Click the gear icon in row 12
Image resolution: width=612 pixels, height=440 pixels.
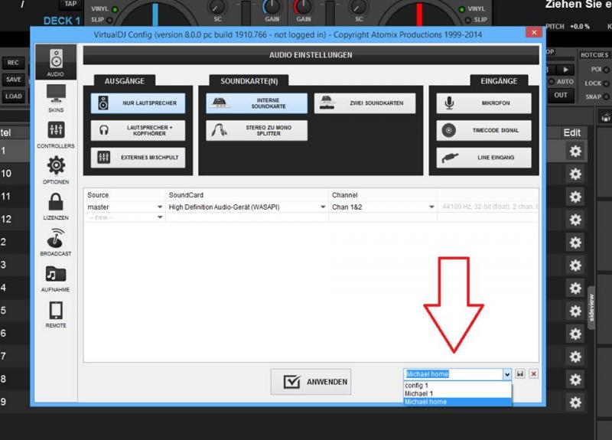tap(575, 220)
